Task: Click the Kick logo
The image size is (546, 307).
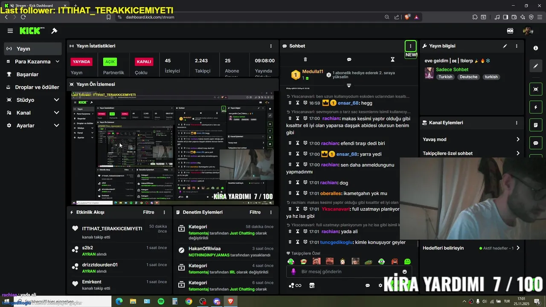Action: click(32, 31)
